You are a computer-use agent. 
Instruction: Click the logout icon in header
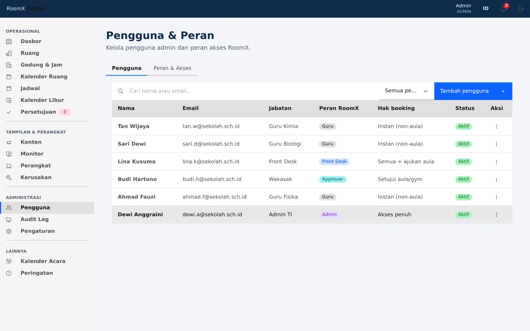pos(521,9)
